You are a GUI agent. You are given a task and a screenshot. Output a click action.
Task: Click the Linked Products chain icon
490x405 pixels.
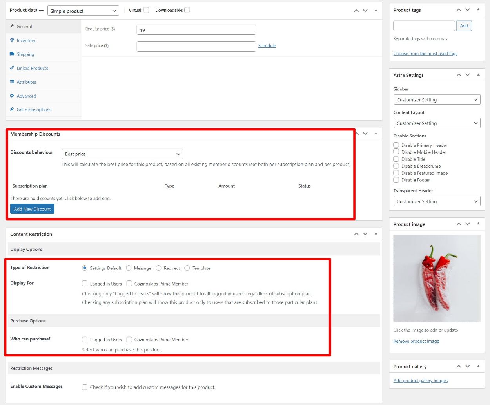pyautogui.click(x=12, y=68)
